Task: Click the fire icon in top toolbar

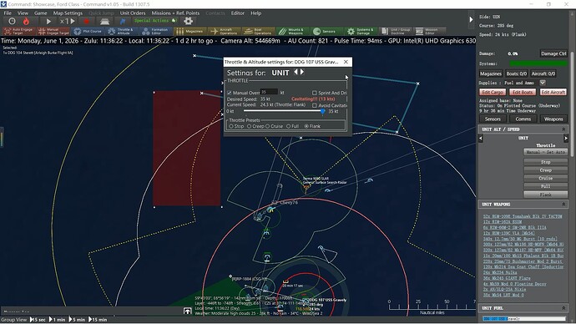Action: tap(26, 22)
